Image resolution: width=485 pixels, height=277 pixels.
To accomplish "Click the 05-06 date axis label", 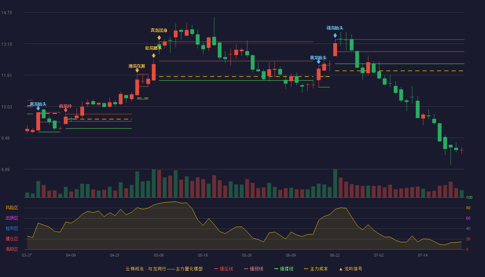I will tap(159, 255).
